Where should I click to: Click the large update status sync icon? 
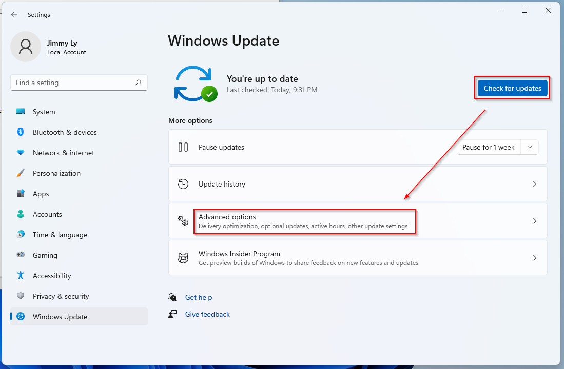196,84
